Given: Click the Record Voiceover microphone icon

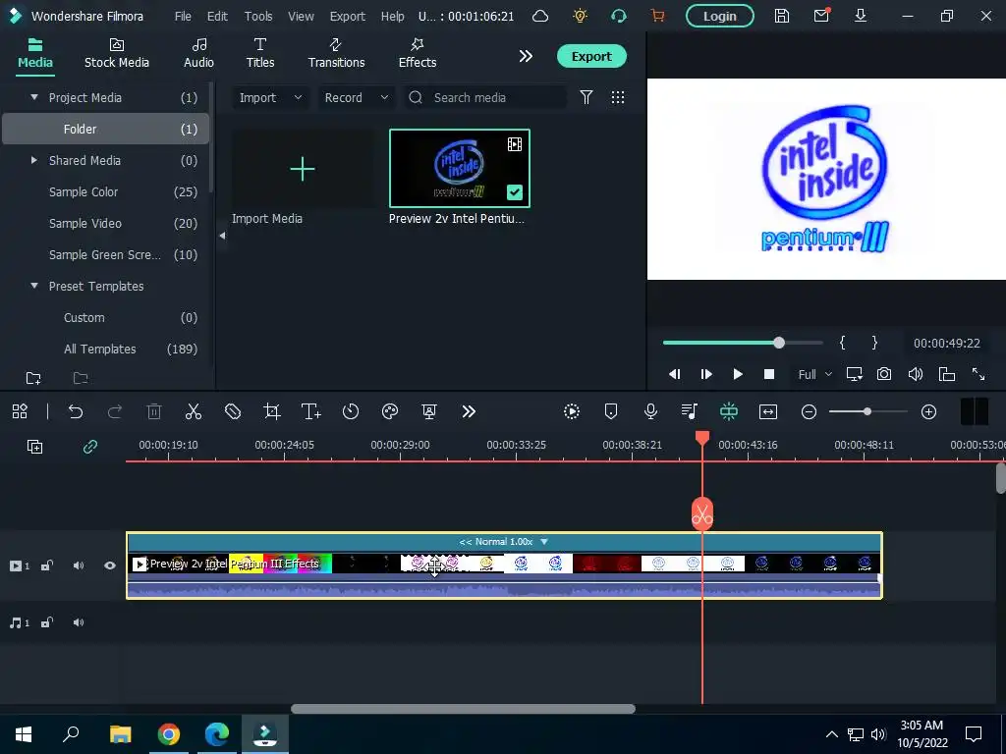Looking at the screenshot, I should click(x=650, y=411).
